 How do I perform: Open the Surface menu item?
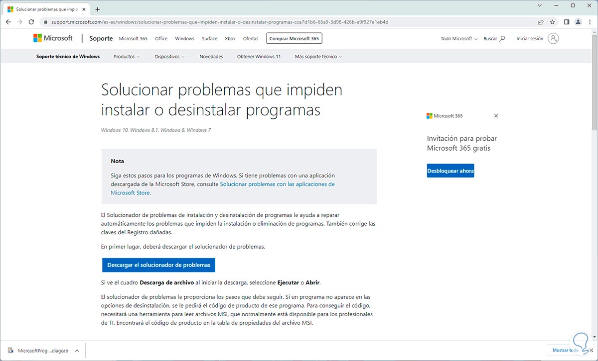tap(210, 38)
